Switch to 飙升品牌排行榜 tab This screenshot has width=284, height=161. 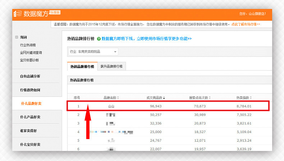(x=111, y=66)
